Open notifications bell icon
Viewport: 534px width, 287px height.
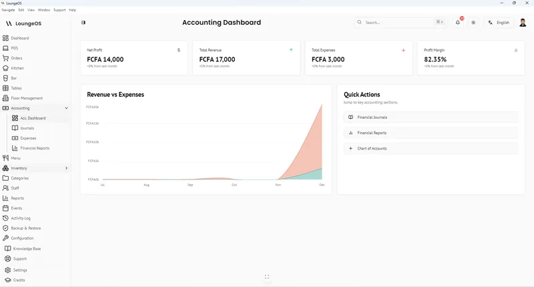click(458, 23)
